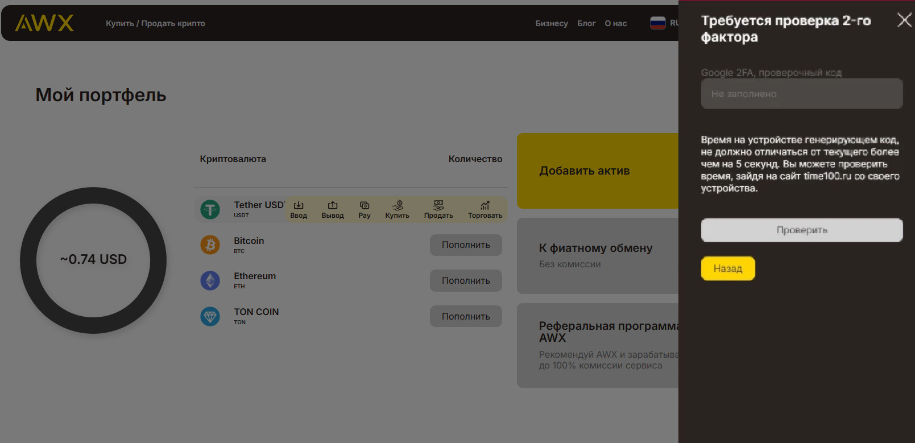Image resolution: width=915 pixels, height=443 pixels.
Task: Select the Bitcoin coin icon
Action: [210, 245]
